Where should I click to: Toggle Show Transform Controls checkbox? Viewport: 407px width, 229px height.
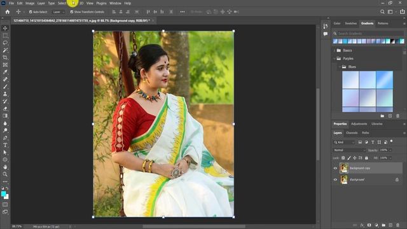[x=72, y=12]
